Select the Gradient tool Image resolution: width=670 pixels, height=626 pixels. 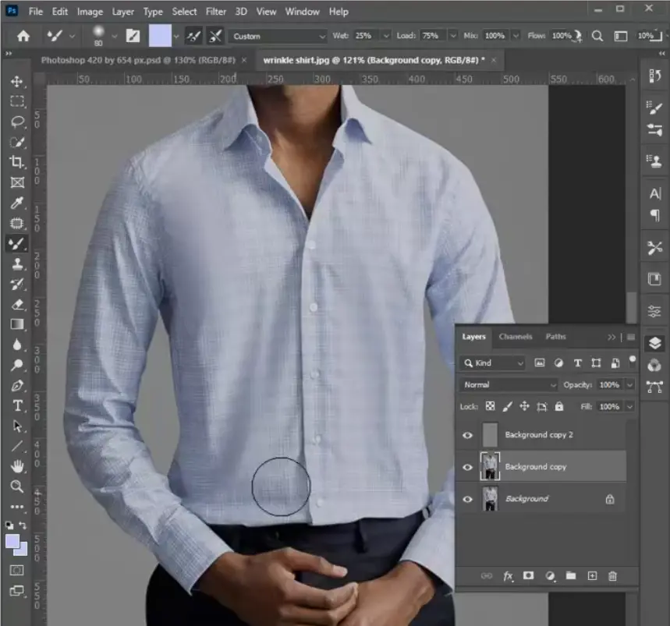coord(17,324)
